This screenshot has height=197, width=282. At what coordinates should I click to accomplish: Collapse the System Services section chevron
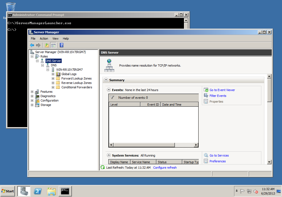(109, 155)
